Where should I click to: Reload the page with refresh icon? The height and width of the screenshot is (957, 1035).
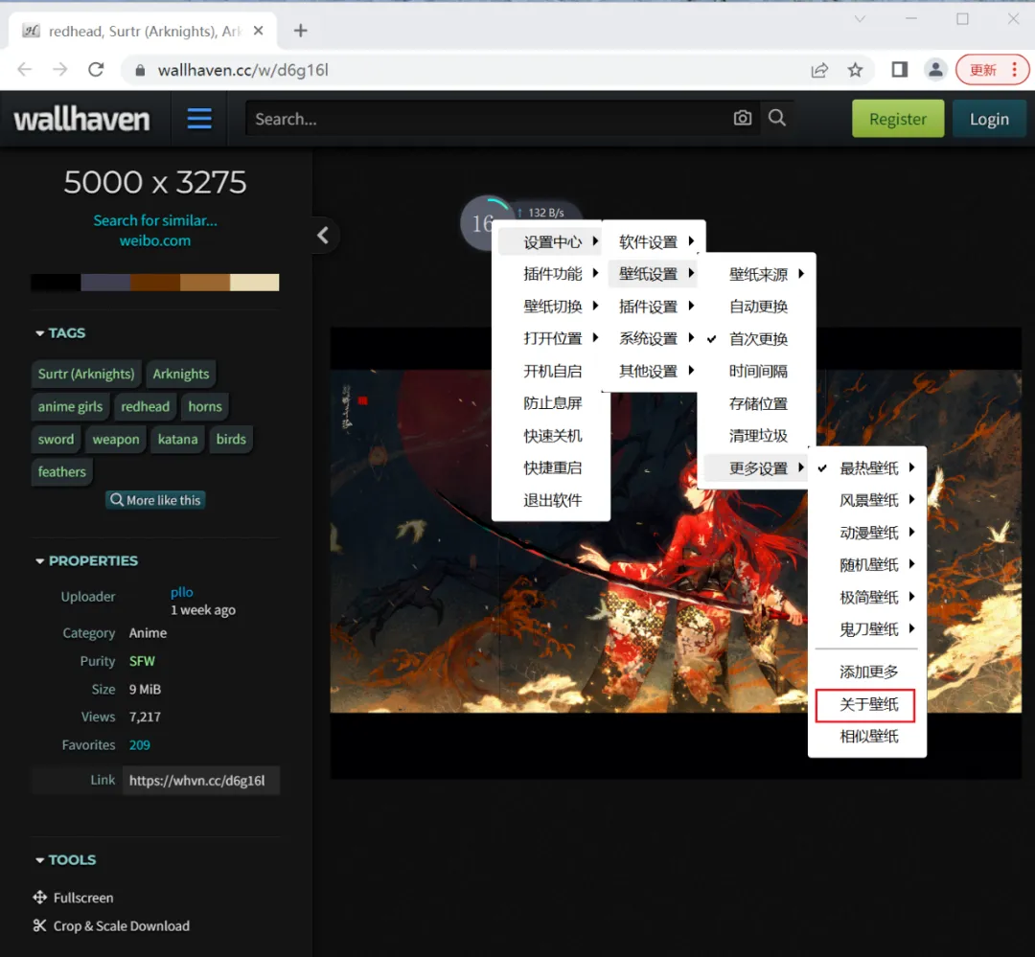pyautogui.click(x=96, y=70)
